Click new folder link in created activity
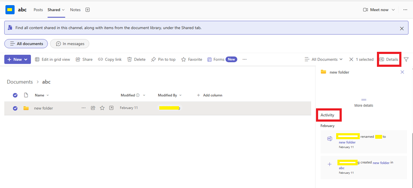Screen dimensions: 413x188 (381, 163)
